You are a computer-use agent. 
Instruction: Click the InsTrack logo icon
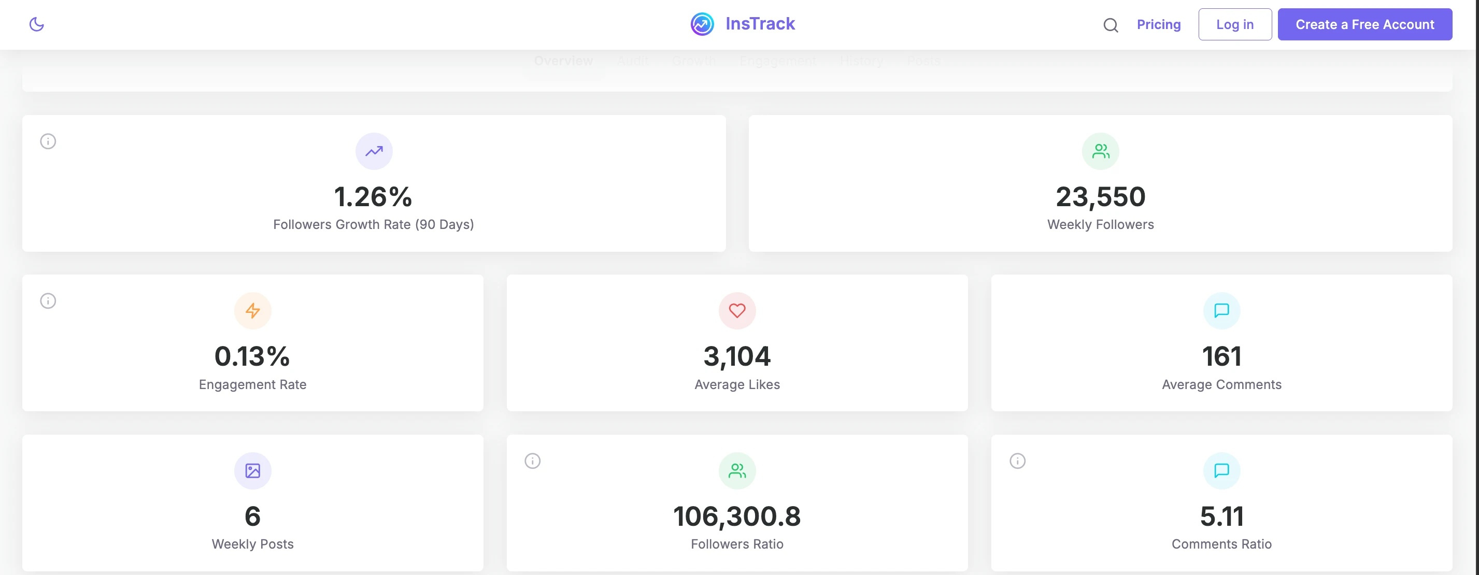point(702,23)
